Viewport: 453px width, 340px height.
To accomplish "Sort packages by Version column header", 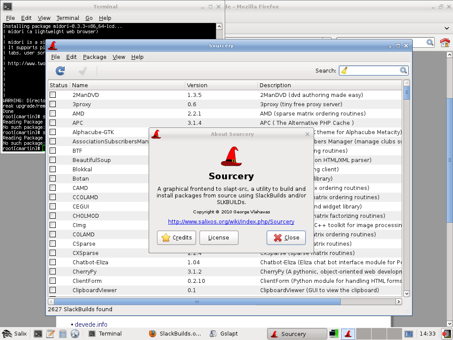I will click(221, 85).
